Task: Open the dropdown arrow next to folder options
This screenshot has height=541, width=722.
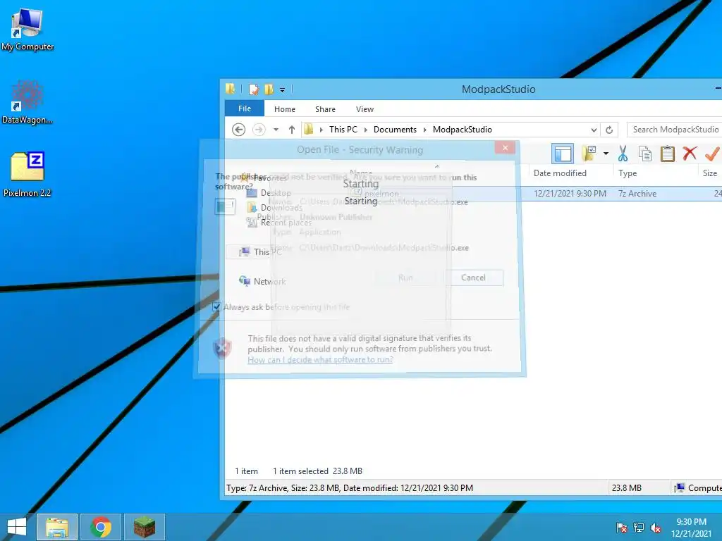Action: (x=606, y=154)
